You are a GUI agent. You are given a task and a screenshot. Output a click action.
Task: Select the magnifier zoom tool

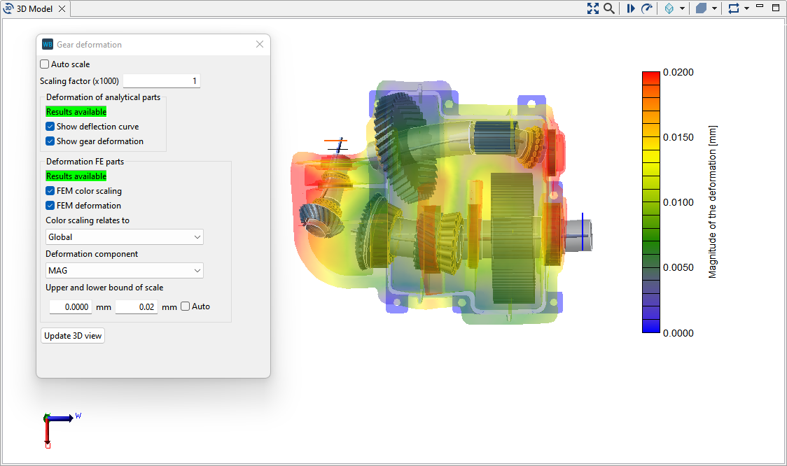pyautogui.click(x=608, y=8)
